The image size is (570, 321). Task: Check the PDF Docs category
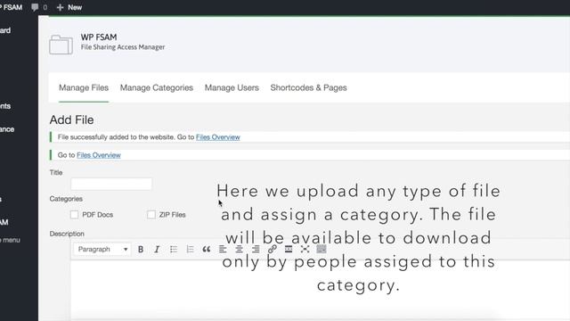tap(74, 215)
